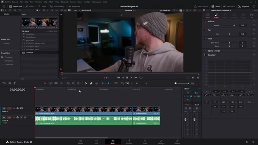The image size is (258, 145).
Task: Expand the Speed Change section
Action: tap(214, 51)
